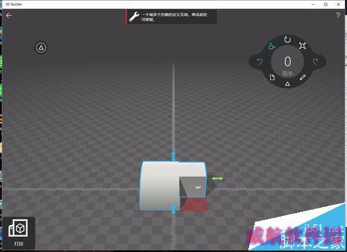Click the green horizontal move arrow handle
The image size is (347, 252).
point(217,179)
